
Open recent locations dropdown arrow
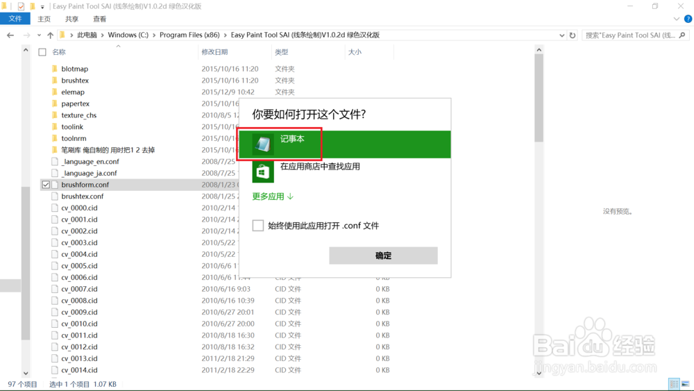(39, 35)
